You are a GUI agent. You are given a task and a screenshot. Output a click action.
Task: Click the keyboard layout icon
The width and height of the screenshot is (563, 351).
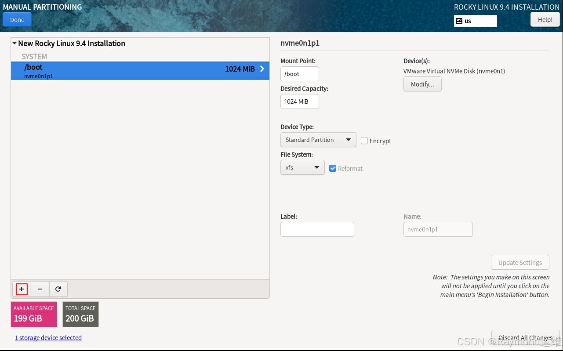[459, 21]
